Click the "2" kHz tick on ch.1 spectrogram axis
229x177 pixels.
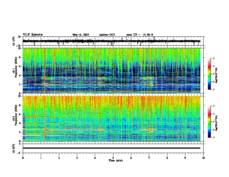point(20,84)
